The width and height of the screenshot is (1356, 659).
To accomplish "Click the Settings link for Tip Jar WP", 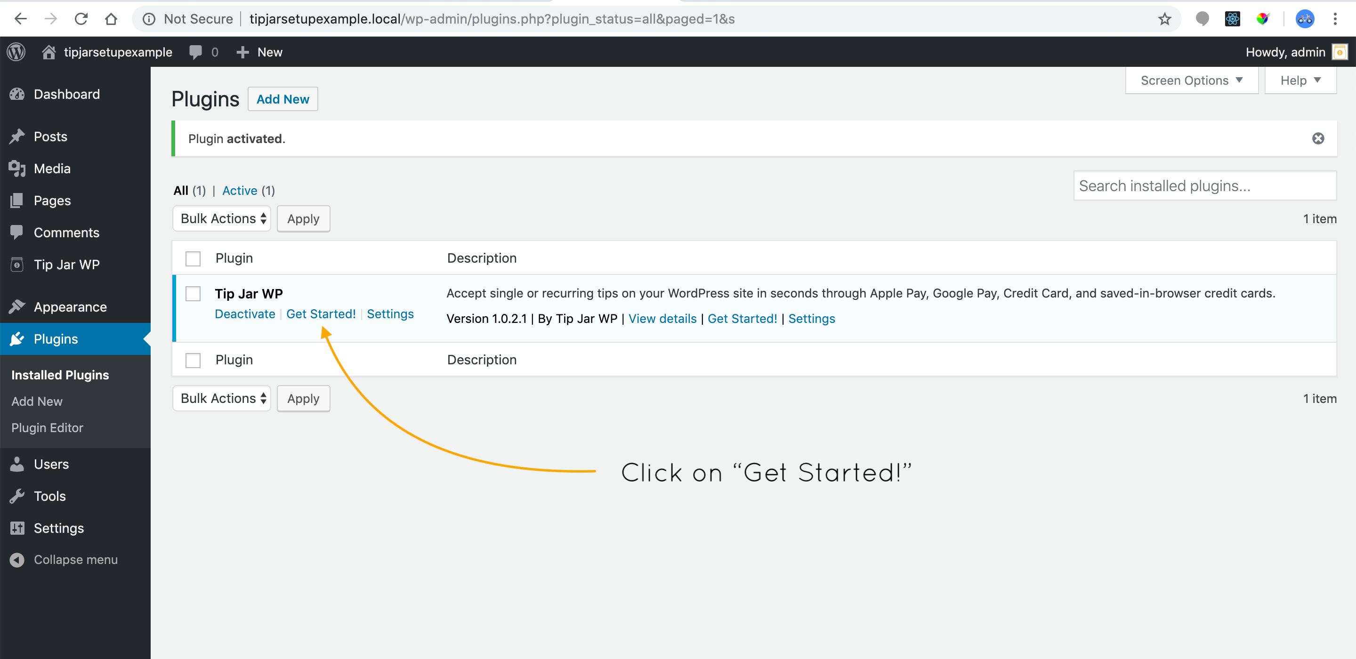I will [x=390, y=314].
